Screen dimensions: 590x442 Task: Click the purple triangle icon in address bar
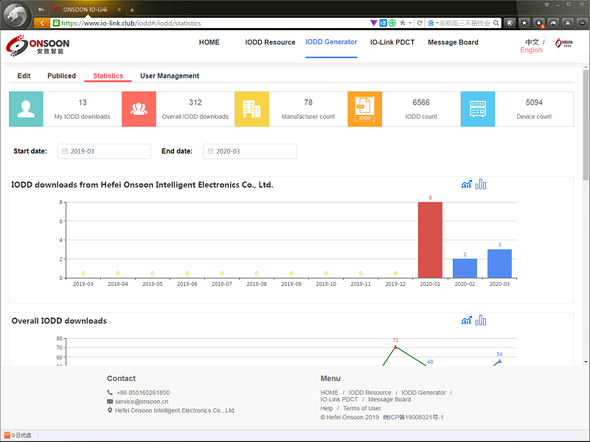pyautogui.click(x=374, y=23)
